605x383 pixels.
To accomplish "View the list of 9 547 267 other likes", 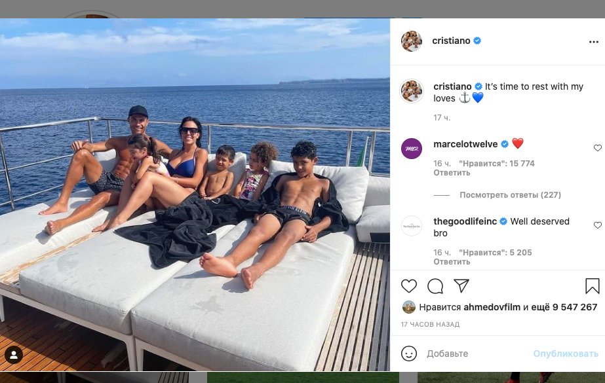I will (x=574, y=307).
